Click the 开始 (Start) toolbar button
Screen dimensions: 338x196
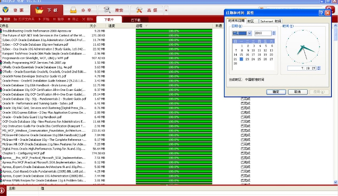coord(44,19)
